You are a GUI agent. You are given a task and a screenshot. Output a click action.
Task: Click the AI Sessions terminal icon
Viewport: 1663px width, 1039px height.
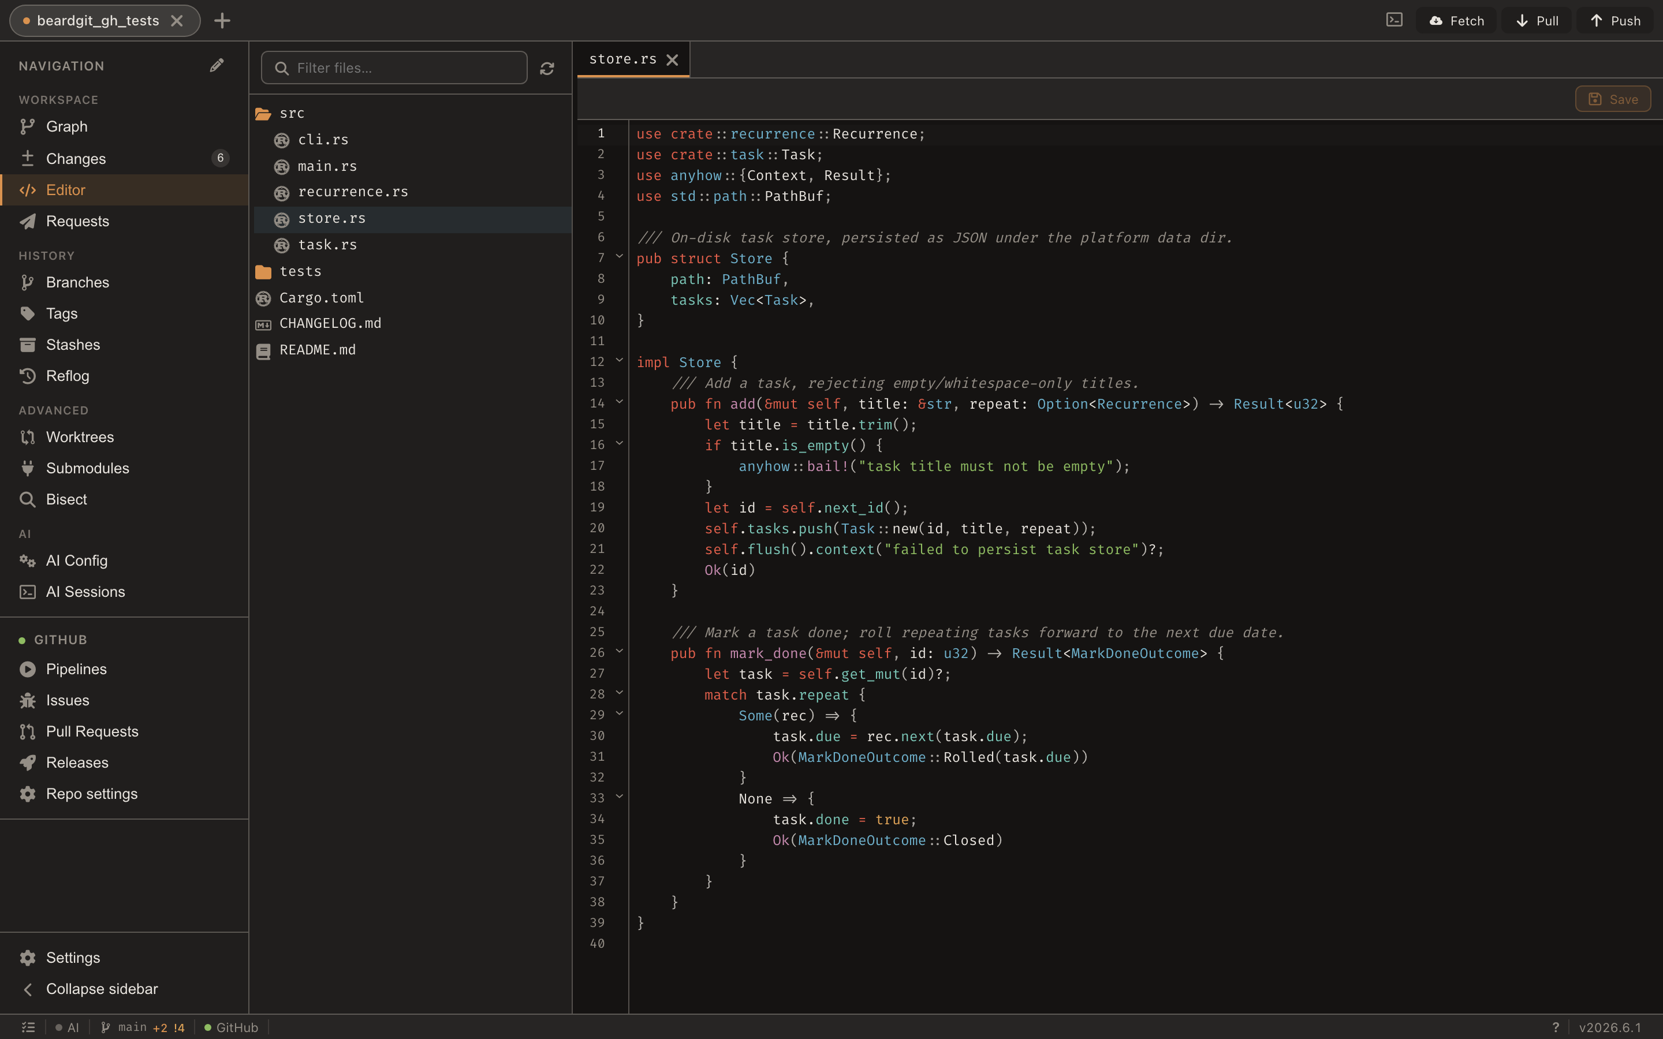pyautogui.click(x=28, y=592)
